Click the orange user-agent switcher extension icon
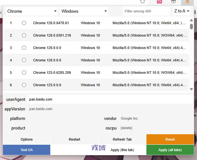Screen dimensions: 197x160 pos(187,1)
